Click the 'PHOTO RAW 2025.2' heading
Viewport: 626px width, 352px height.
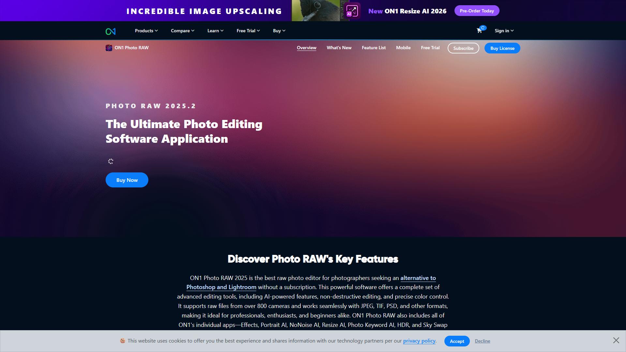click(x=151, y=106)
